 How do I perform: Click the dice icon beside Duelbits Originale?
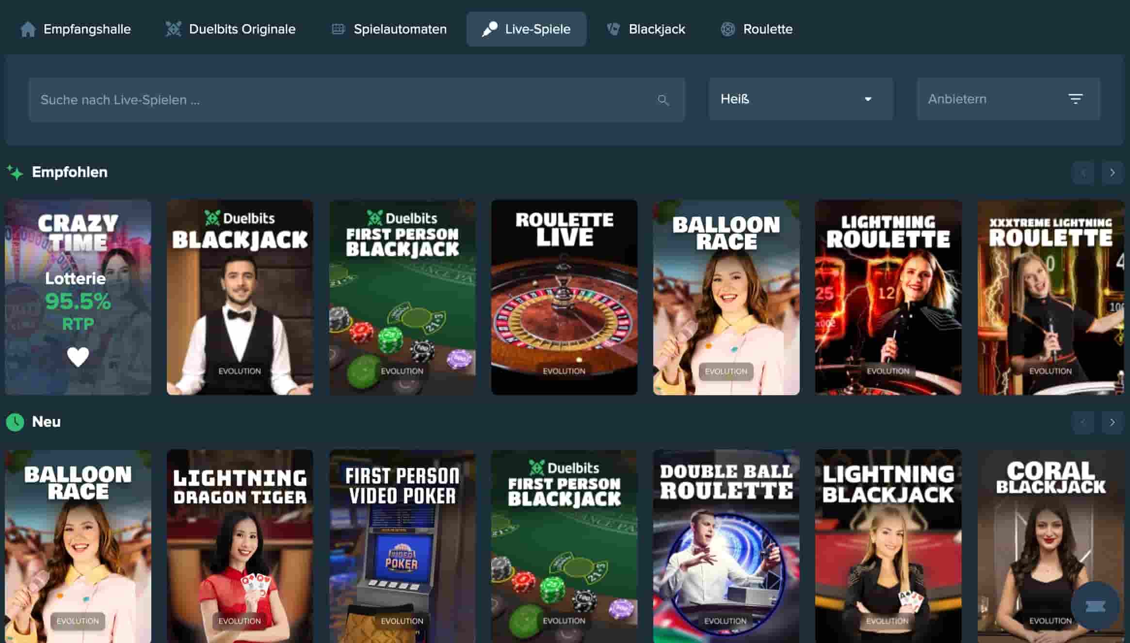(173, 29)
